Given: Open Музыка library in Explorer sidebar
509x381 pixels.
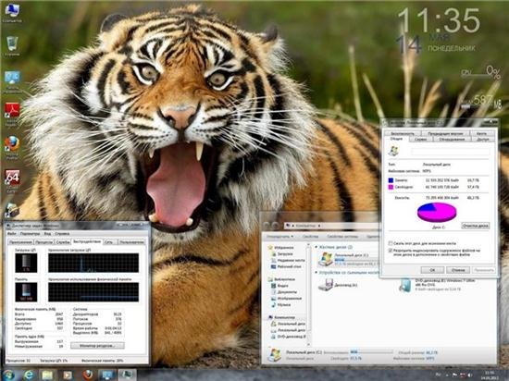Looking at the screenshot, I should [x=281, y=304].
